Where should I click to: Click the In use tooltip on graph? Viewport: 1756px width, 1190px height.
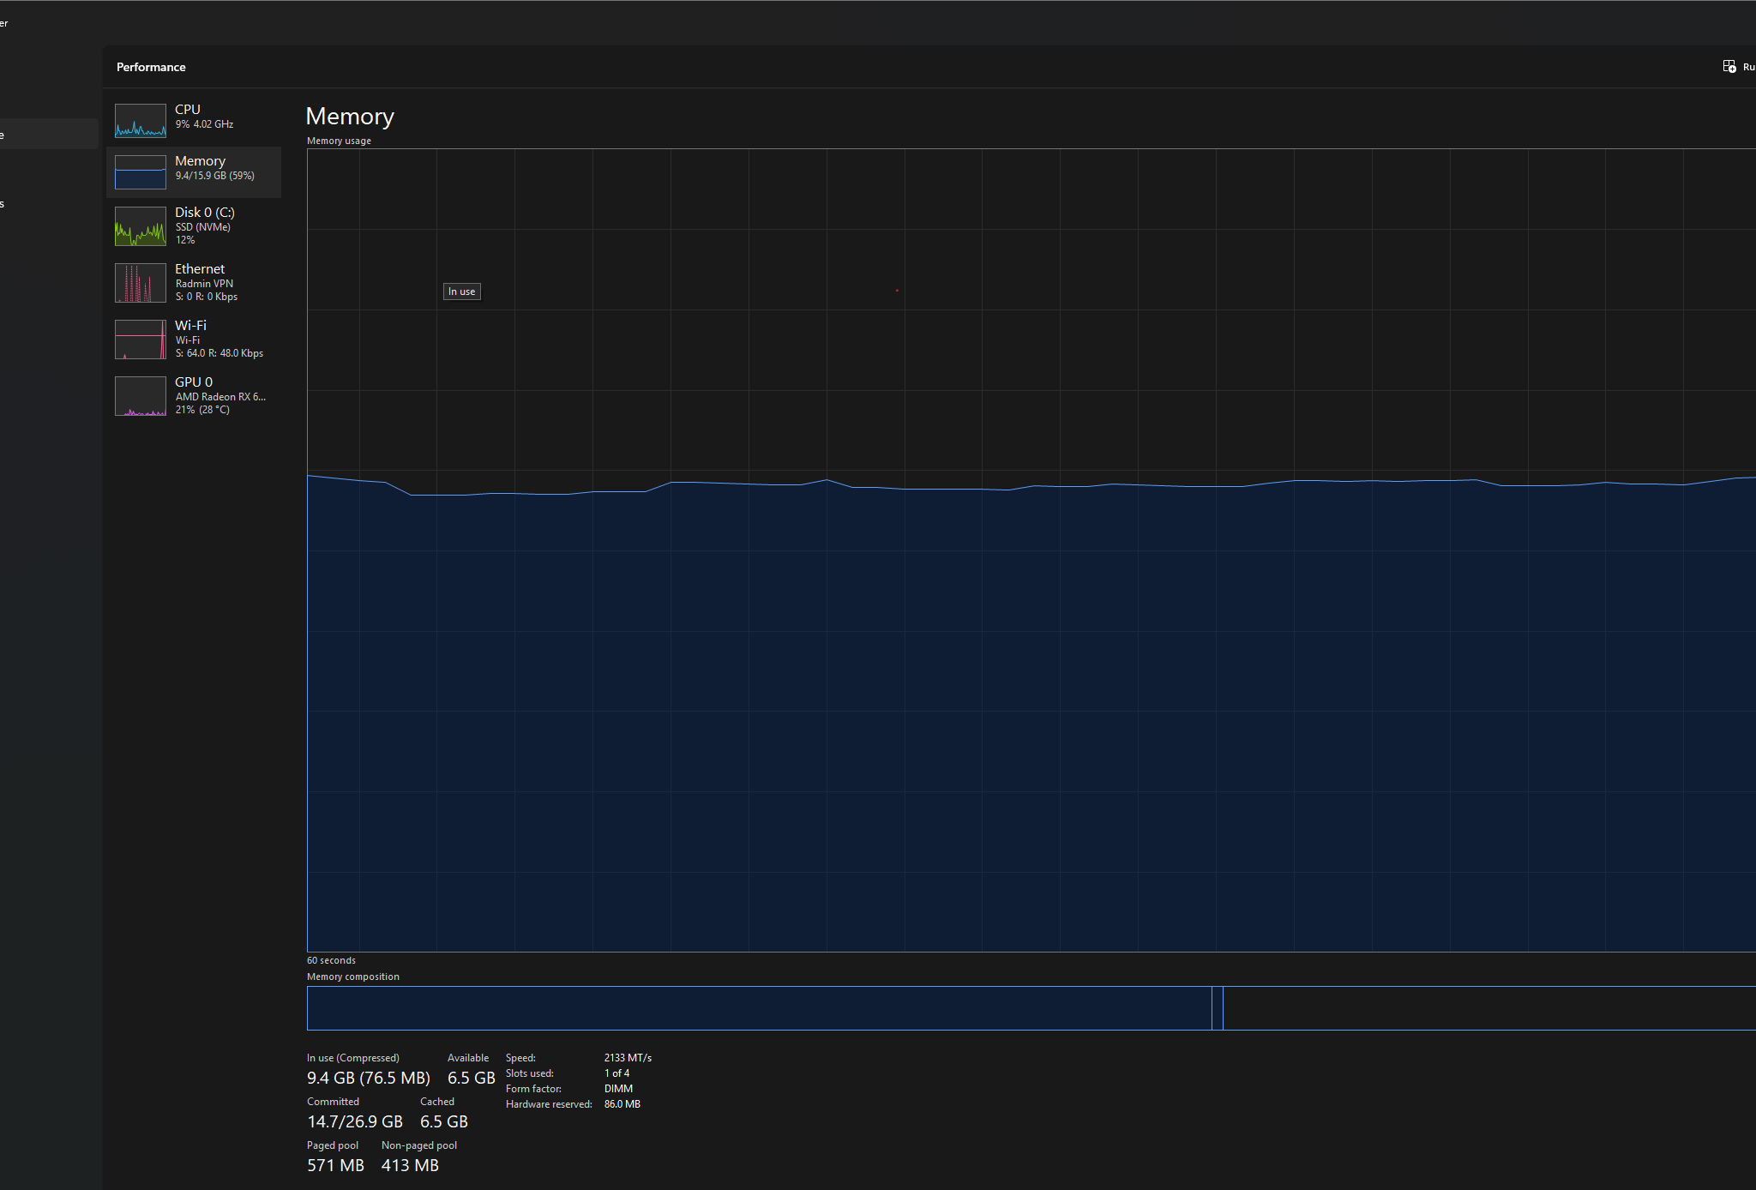tap(461, 291)
